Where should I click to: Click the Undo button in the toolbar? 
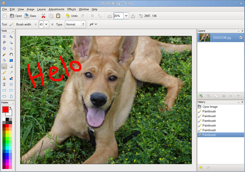71,16
